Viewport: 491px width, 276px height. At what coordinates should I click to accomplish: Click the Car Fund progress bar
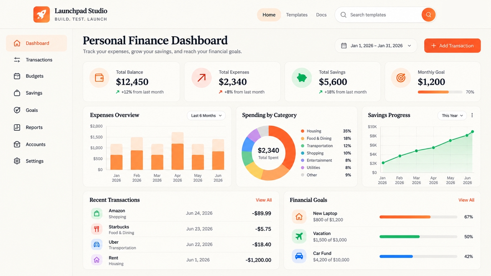tap(418, 256)
